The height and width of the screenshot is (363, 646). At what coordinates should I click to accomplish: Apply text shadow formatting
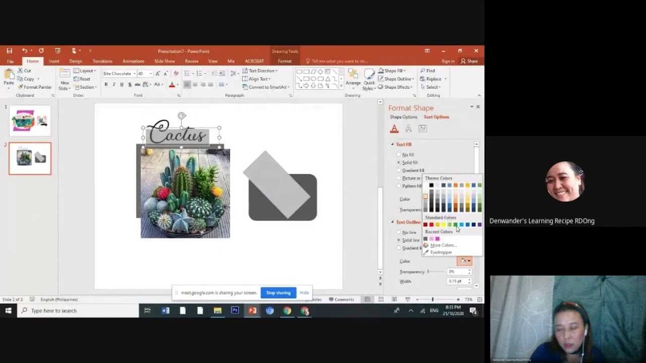(130, 84)
